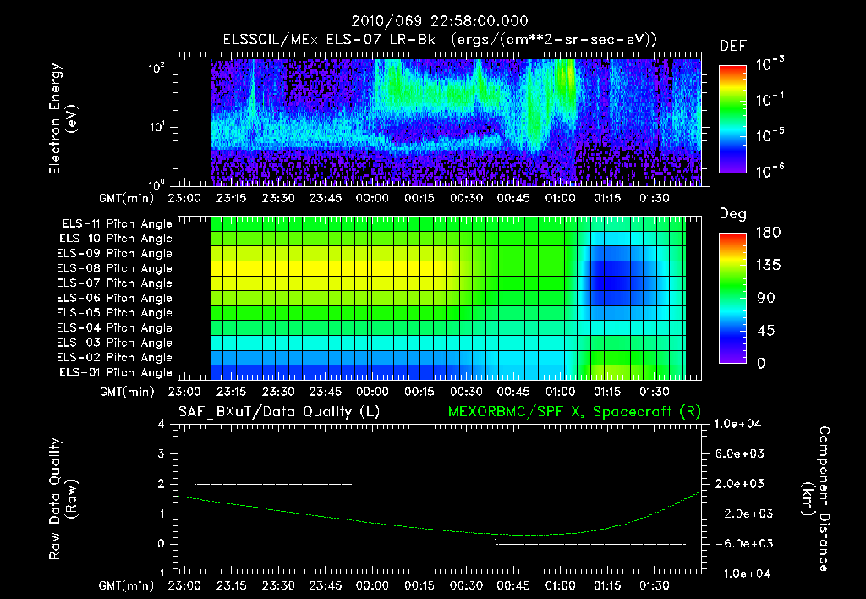Select the 90 tick on the Deg scale

[x=766, y=298]
